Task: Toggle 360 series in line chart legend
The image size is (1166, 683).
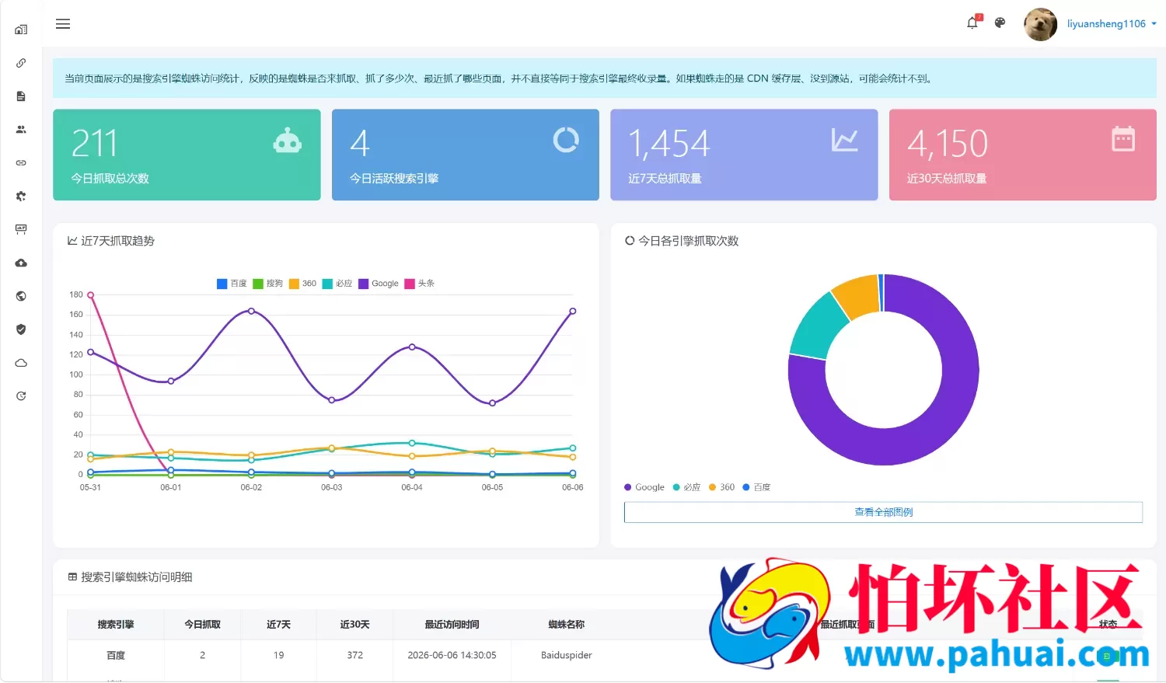Action: (303, 284)
